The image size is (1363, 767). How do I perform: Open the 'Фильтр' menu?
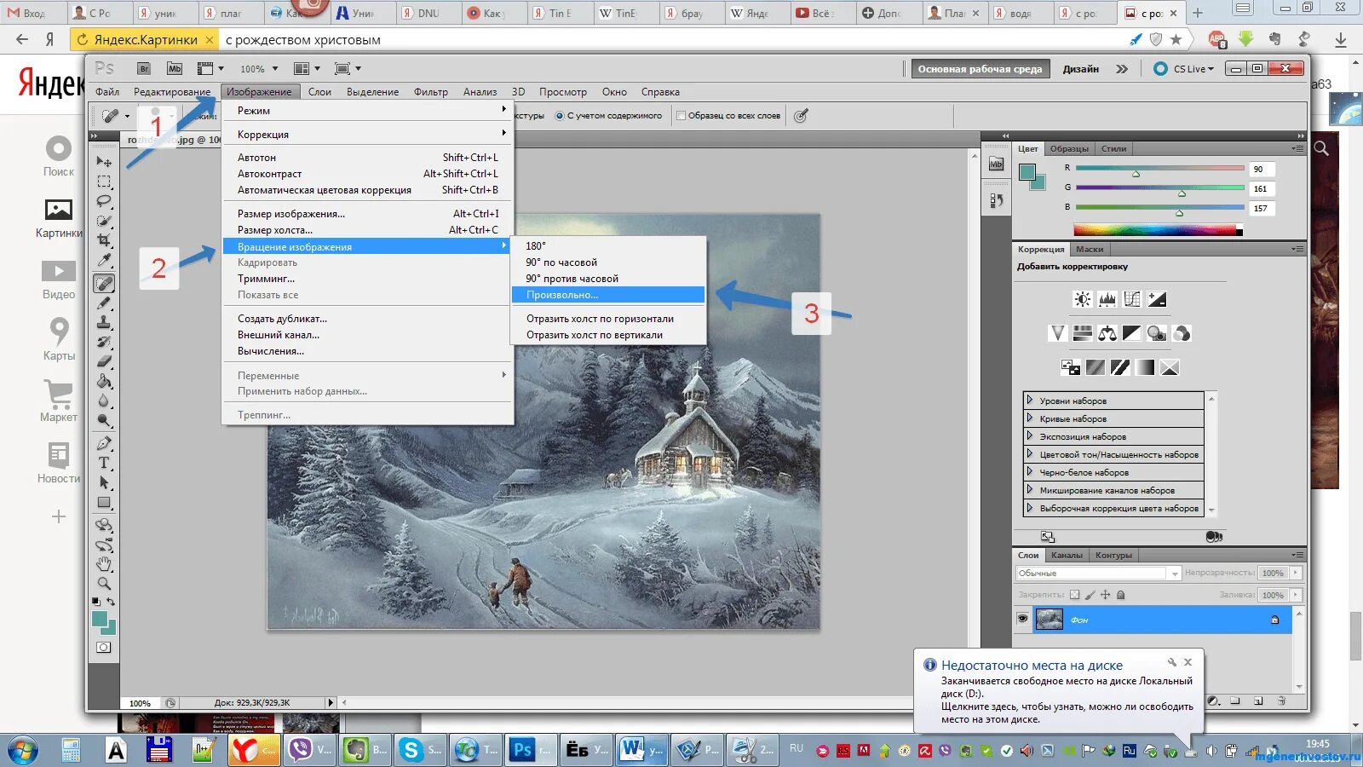[431, 92]
